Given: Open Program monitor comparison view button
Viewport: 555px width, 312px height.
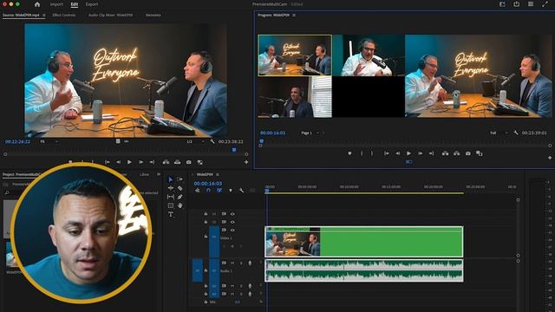Looking at the screenshot, I should 480,153.
